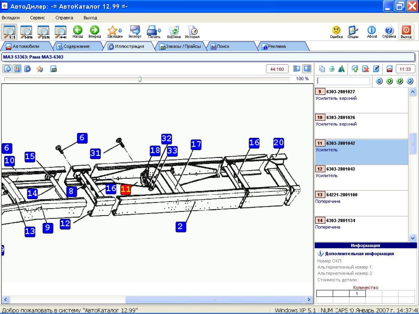Screen dimensions: 419x314
Task: Go to previous part with green left arrow
Action: (x=390, y=81)
